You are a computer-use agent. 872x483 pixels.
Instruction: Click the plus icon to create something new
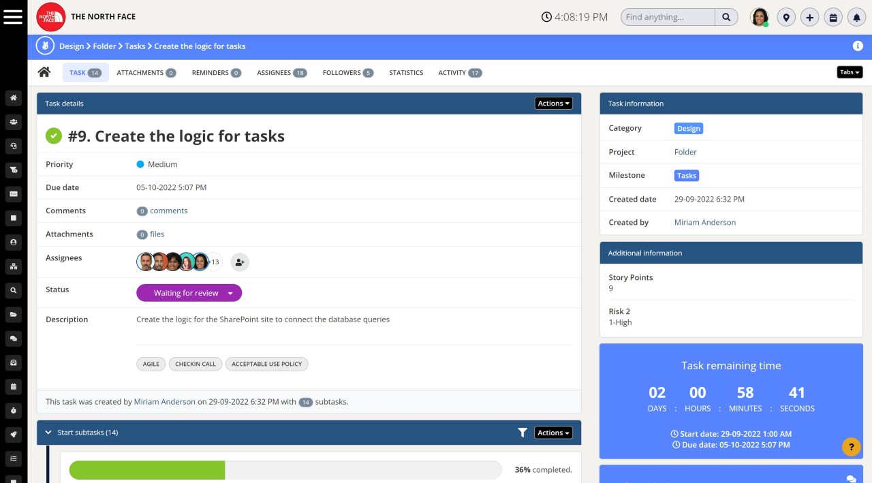(810, 16)
